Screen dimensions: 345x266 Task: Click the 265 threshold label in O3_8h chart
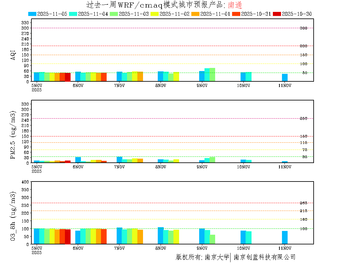(303, 203)
